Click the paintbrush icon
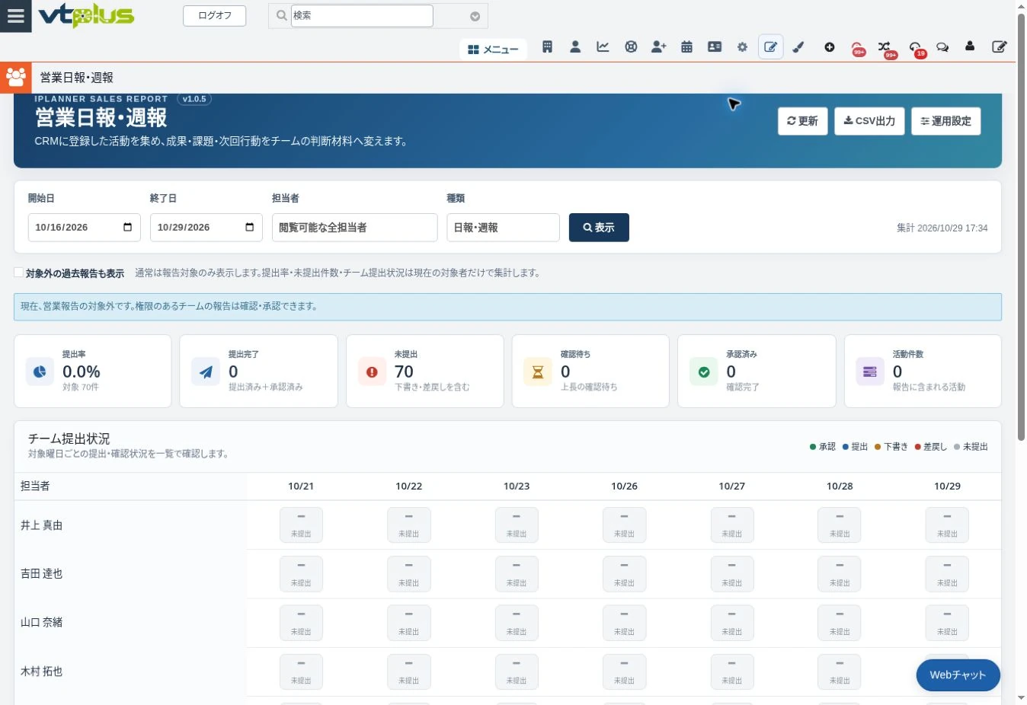This screenshot has height=705, width=1027. pos(798,47)
